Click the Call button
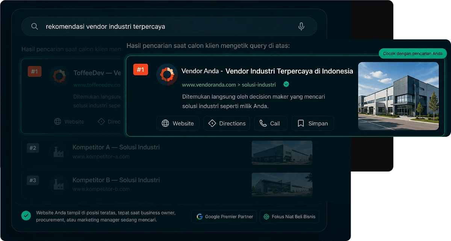The image size is (451, 241). click(270, 123)
